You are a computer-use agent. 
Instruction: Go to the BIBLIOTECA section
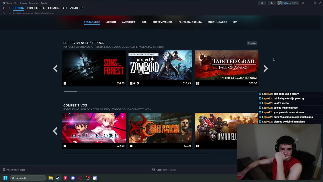pos(36,8)
